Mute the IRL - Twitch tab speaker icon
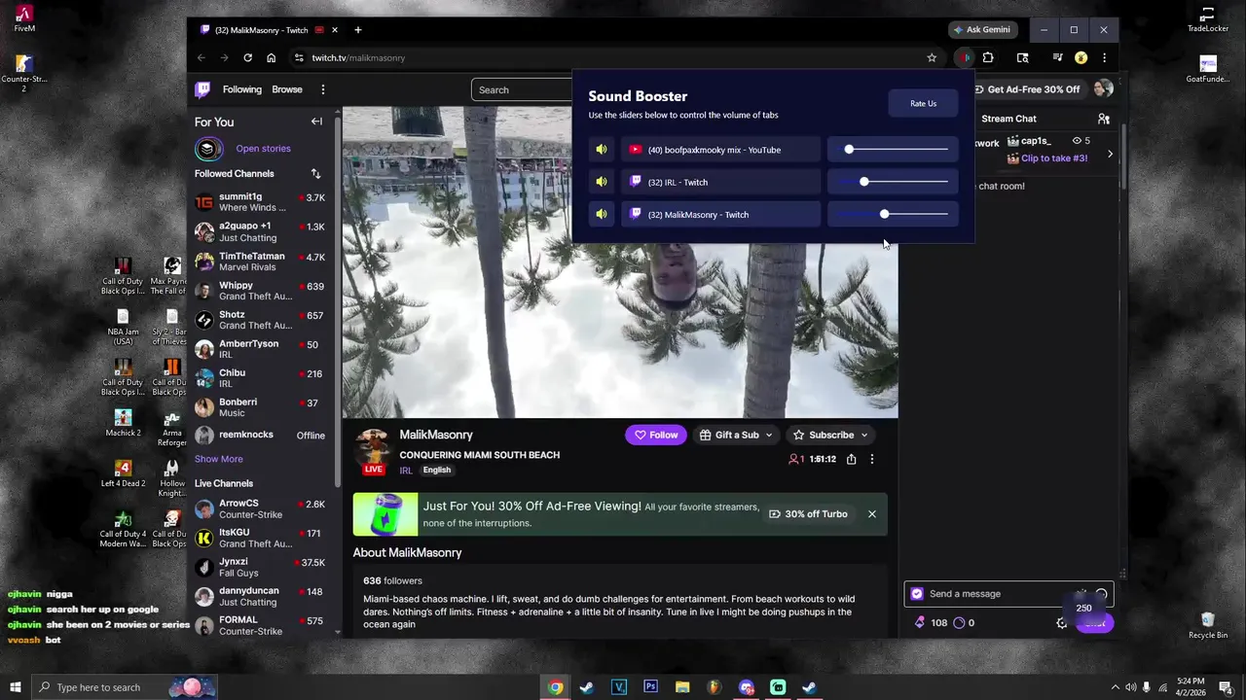1246x700 pixels. click(x=602, y=182)
